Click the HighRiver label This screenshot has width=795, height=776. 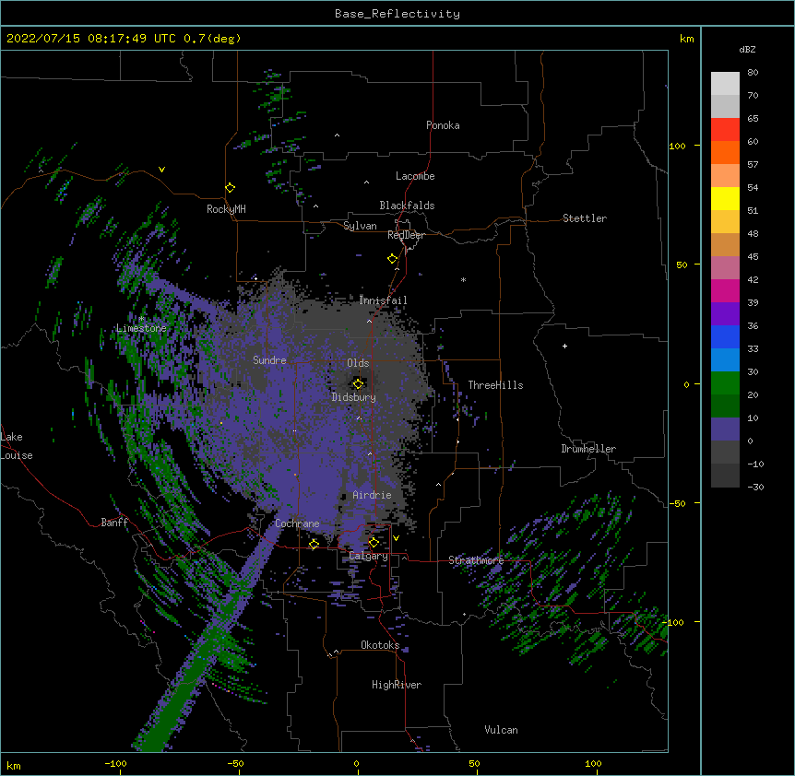coord(397,685)
